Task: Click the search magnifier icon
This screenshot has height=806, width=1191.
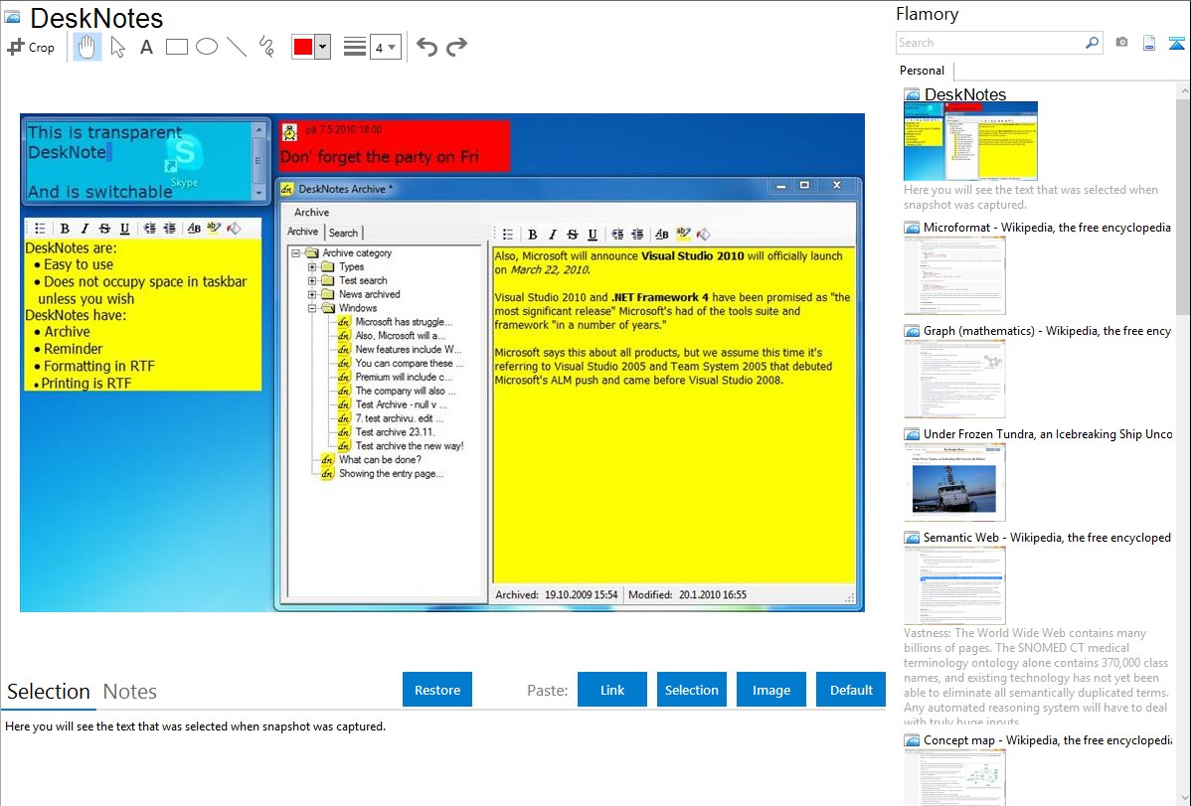Action: click(x=1092, y=43)
